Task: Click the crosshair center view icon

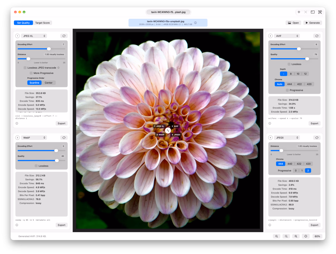Action: 305,236
